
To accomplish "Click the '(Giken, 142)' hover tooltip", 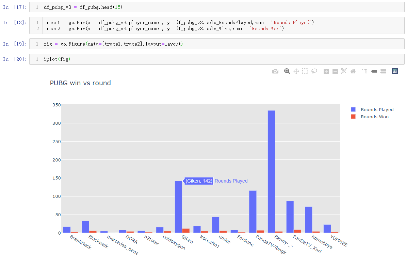I will coord(199,181).
